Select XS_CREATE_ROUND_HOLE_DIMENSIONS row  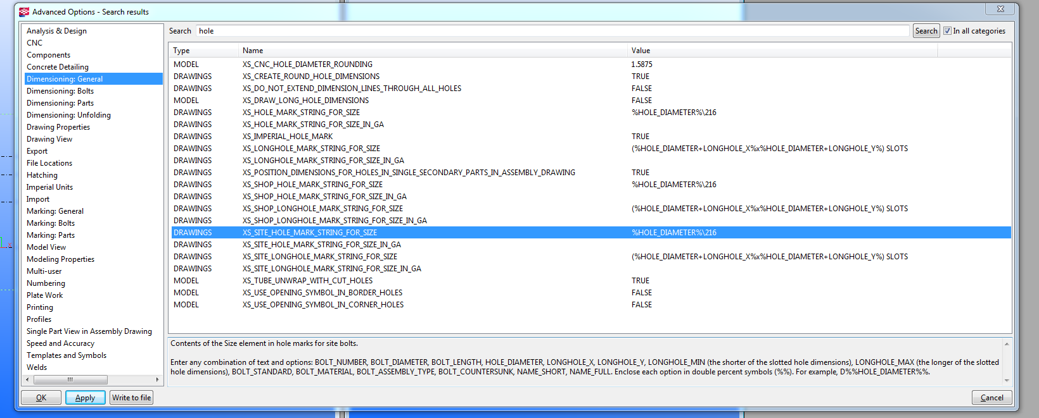590,77
